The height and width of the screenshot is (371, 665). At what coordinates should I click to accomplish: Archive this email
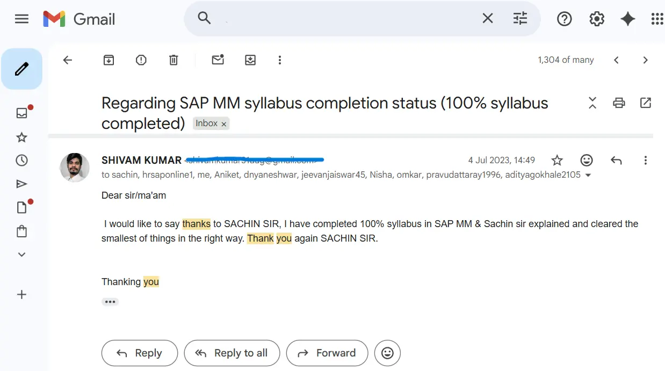pos(109,60)
